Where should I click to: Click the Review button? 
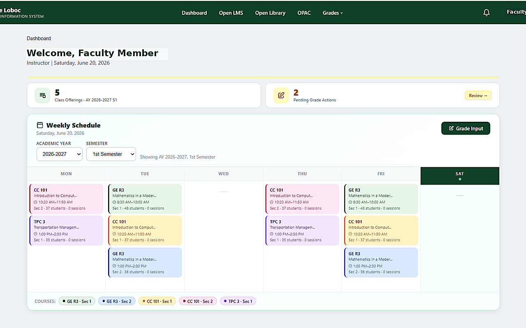click(478, 96)
